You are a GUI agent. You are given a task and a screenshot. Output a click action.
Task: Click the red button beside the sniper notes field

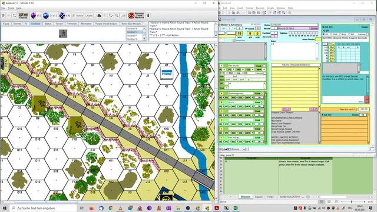pos(366,99)
